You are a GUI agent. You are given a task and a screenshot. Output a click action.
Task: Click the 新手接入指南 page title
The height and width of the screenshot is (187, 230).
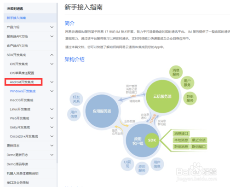click(84, 7)
